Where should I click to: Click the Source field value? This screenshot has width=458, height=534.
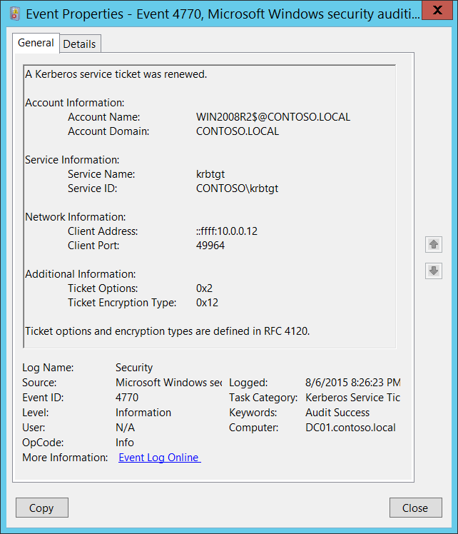168,383
